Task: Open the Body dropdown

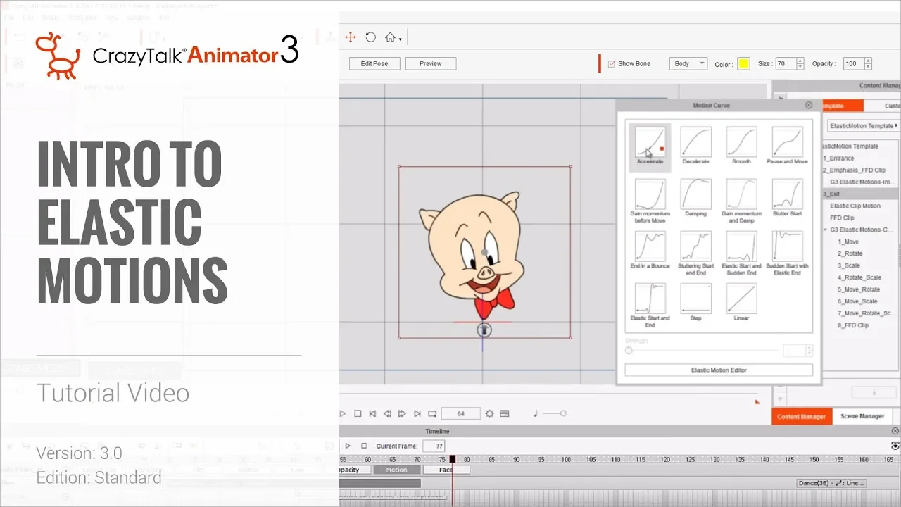Action: pos(688,63)
